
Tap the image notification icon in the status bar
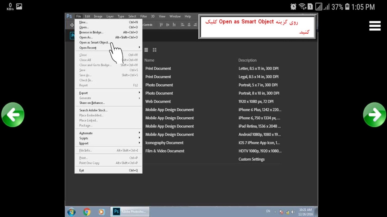[19, 7]
